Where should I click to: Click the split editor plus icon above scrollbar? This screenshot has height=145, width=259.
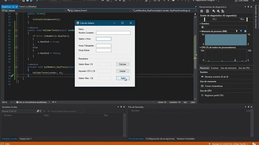[195, 14]
